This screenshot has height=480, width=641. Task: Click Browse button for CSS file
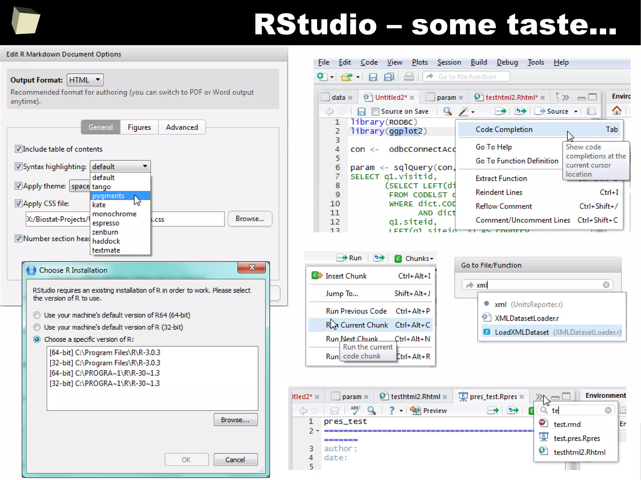(250, 219)
